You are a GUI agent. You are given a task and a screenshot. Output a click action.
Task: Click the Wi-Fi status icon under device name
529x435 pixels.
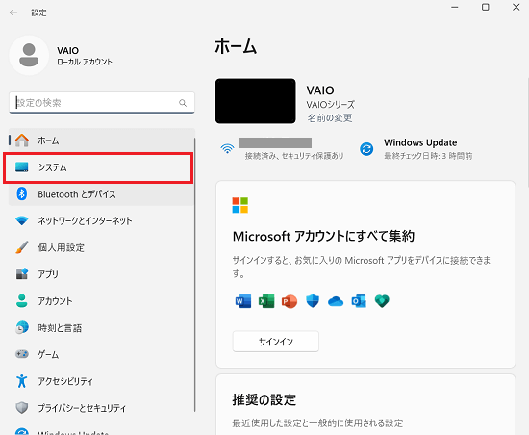[x=227, y=148]
